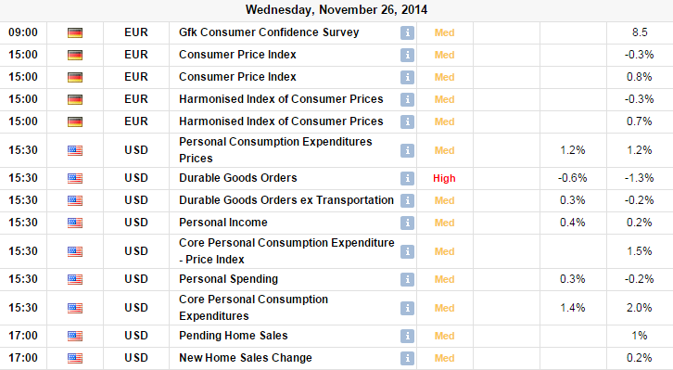673x370 pixels.
Task: Open info icon for Personal Income
Action: point(407,223)
